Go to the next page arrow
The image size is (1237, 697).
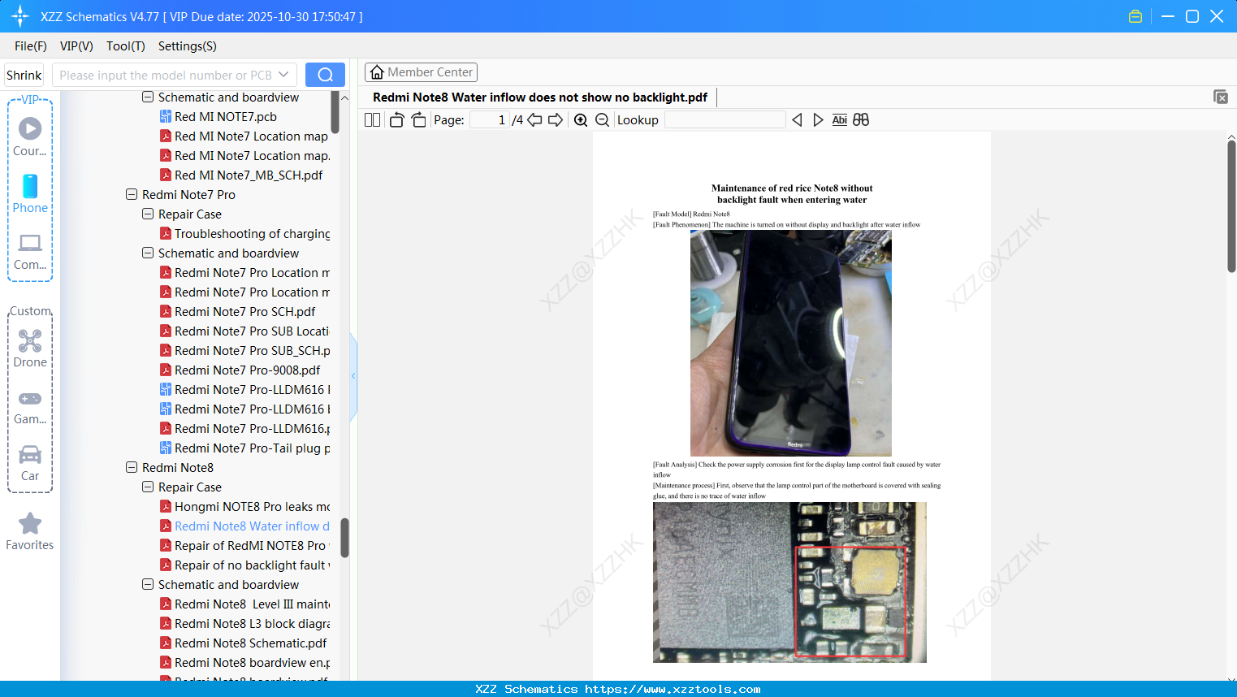pos(556,119)
